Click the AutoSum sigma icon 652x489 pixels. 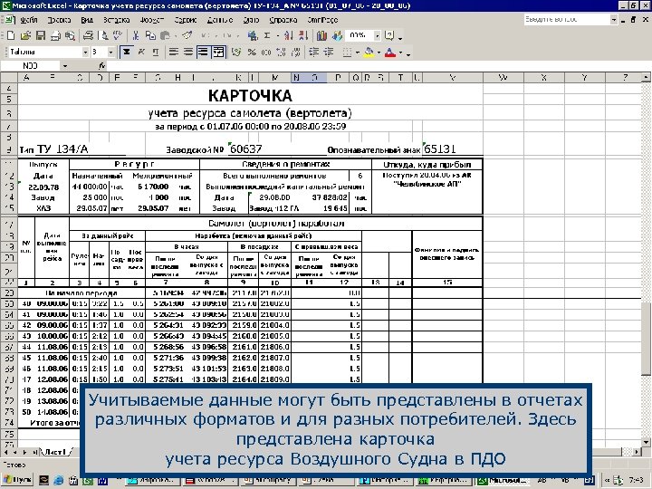[267, 35]
